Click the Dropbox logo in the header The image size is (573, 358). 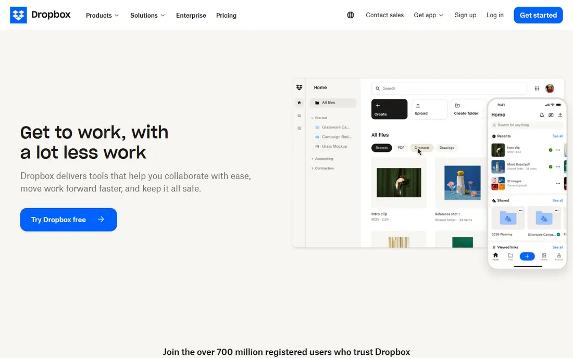(x=40, y=15)
